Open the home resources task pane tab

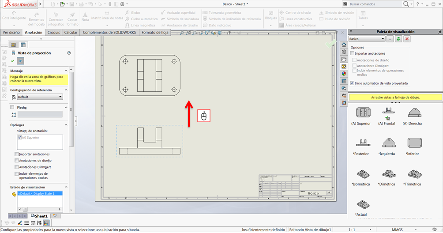pyautogui.click(x=344, y=45)
